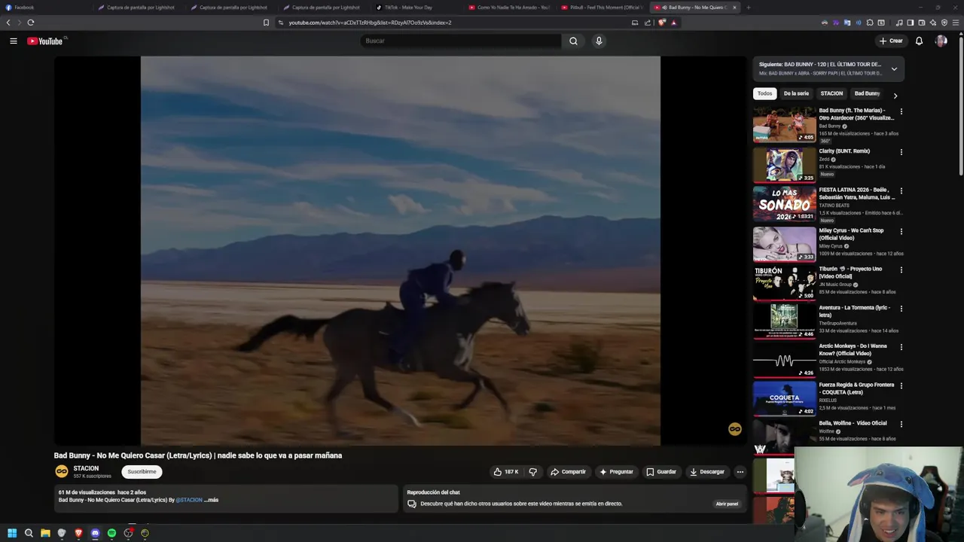Click inside the YouTube Buscar search field
The width and height of the screenshot is (964, 542).
(x=460, y=41)
